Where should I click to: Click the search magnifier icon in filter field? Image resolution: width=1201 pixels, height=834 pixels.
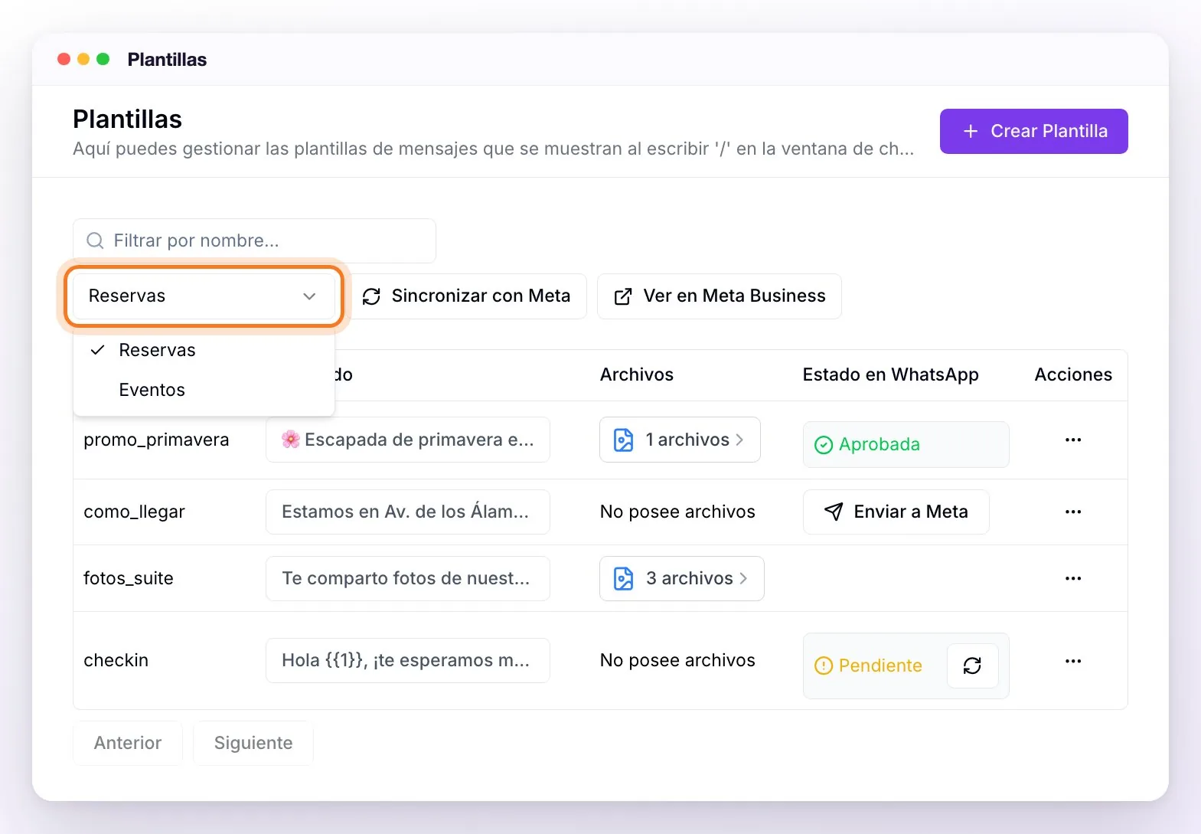(x=95, y=240)
